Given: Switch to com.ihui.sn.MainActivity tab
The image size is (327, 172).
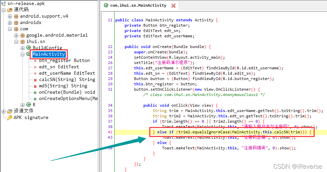Looking at the screenshot, I should (138, 5).
